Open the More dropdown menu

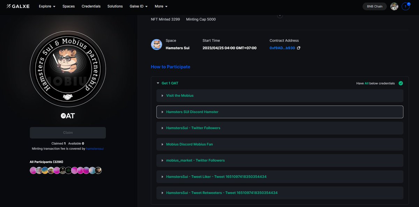pyautogui.click(x=161, y=6)
